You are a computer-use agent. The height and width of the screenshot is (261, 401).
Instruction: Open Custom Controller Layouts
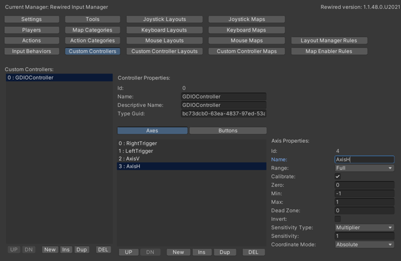pos(165,51)
